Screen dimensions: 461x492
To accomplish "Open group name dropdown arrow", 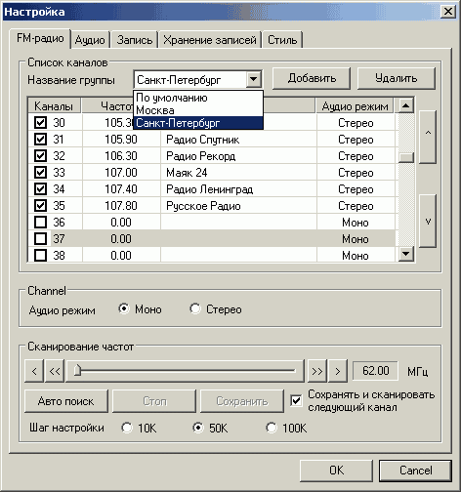I will tap(253, 79).
